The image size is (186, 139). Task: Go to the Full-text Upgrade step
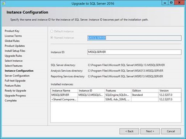15,81
